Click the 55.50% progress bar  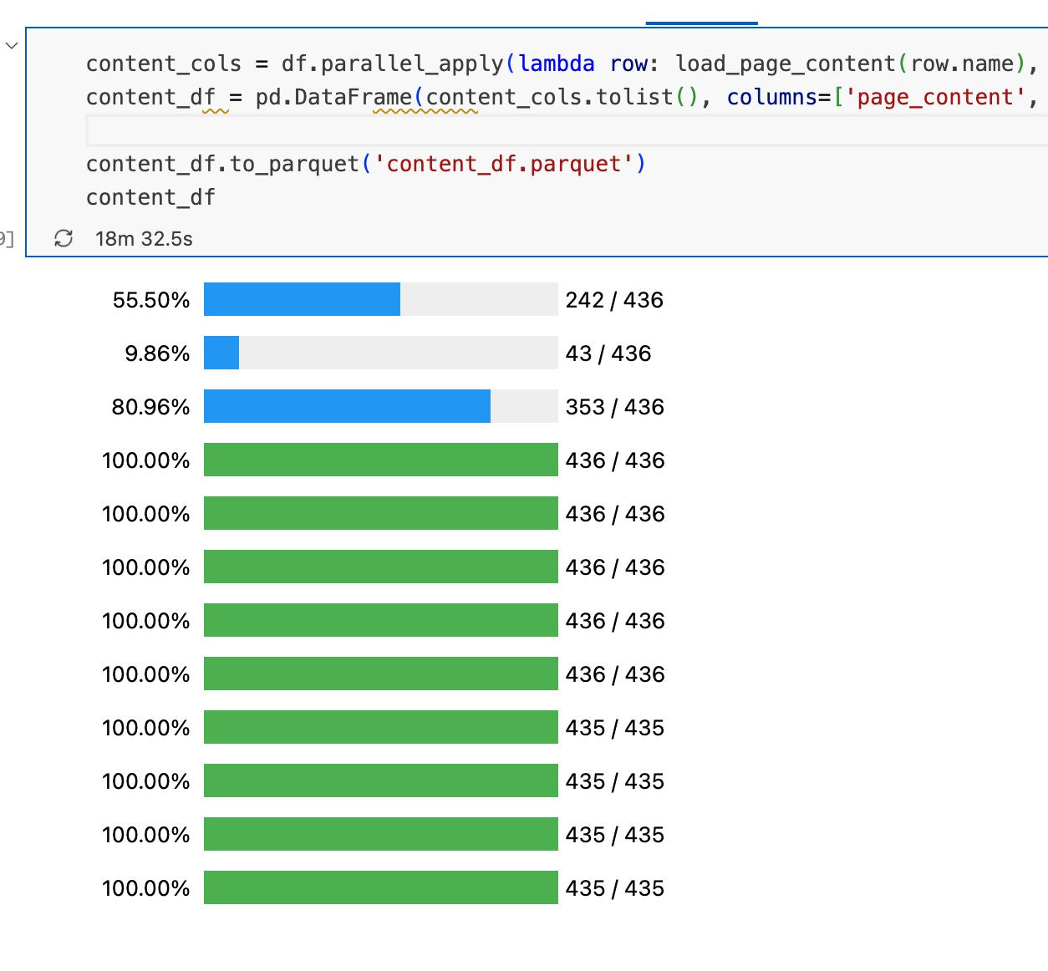380,299
